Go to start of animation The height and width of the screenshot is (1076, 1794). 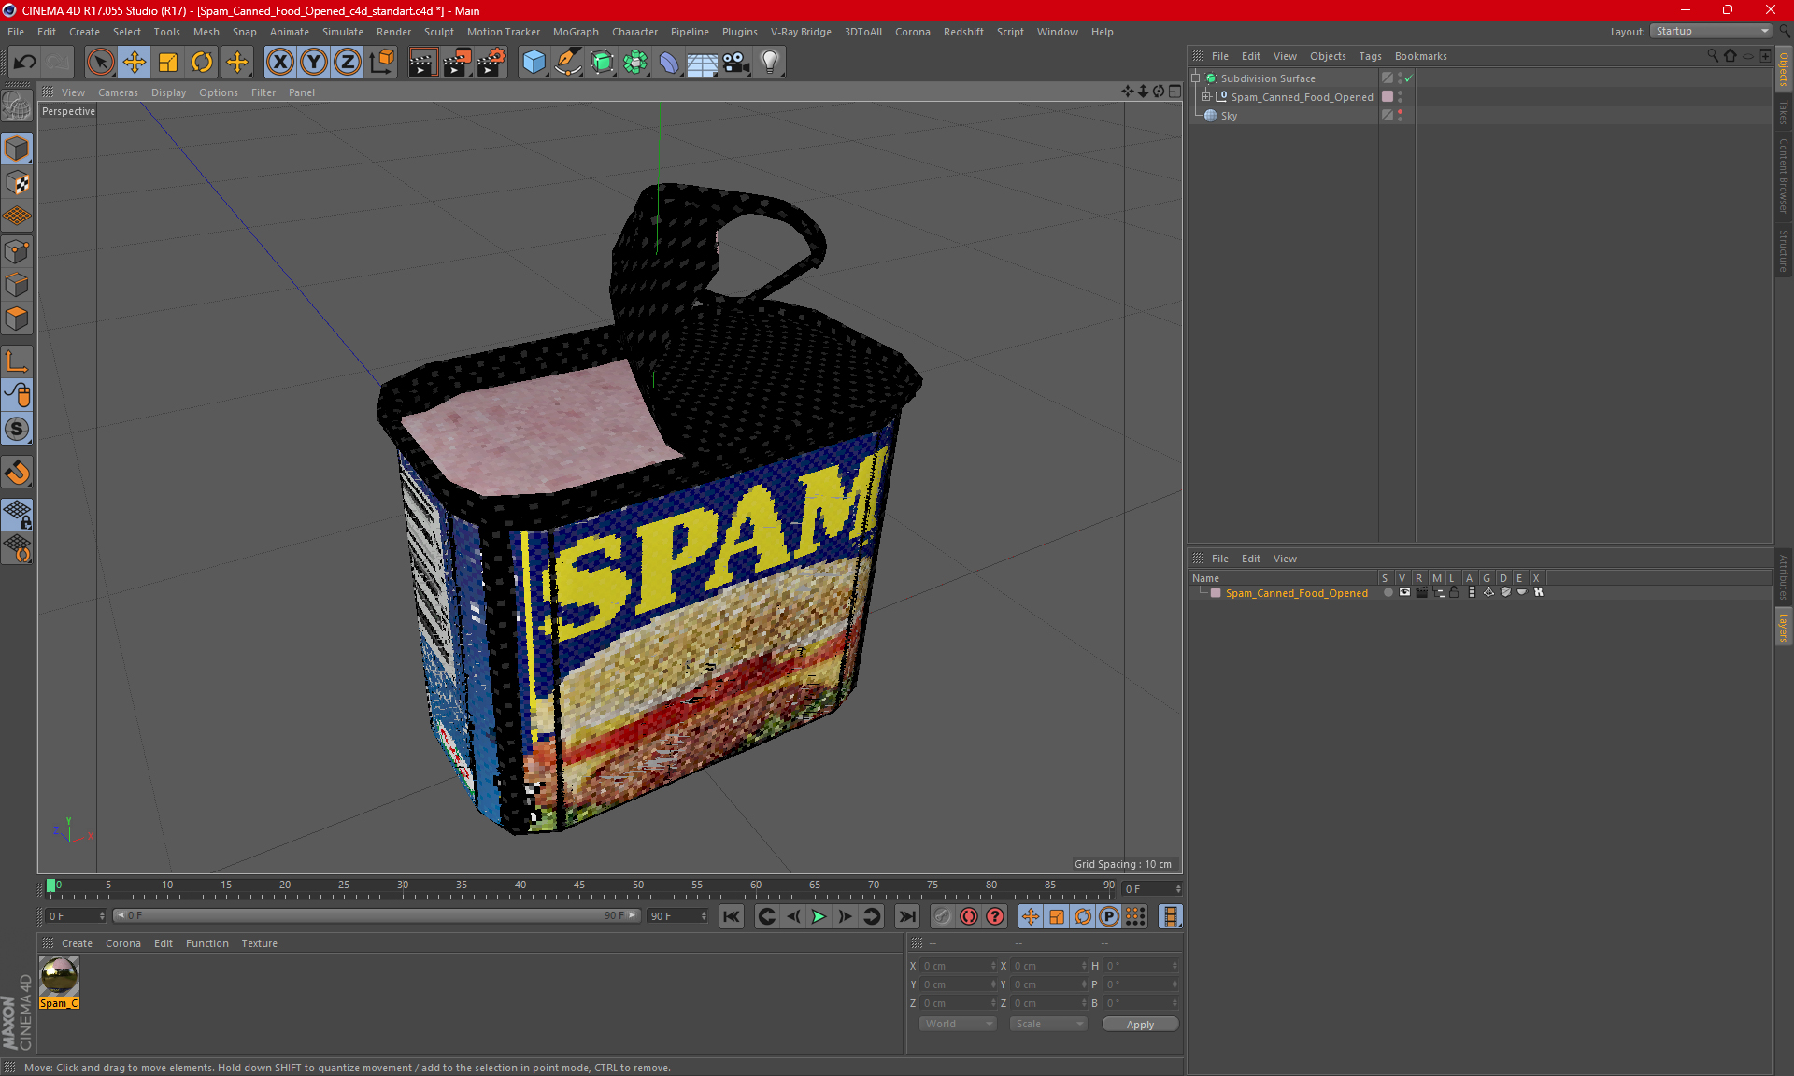point(732,916)
